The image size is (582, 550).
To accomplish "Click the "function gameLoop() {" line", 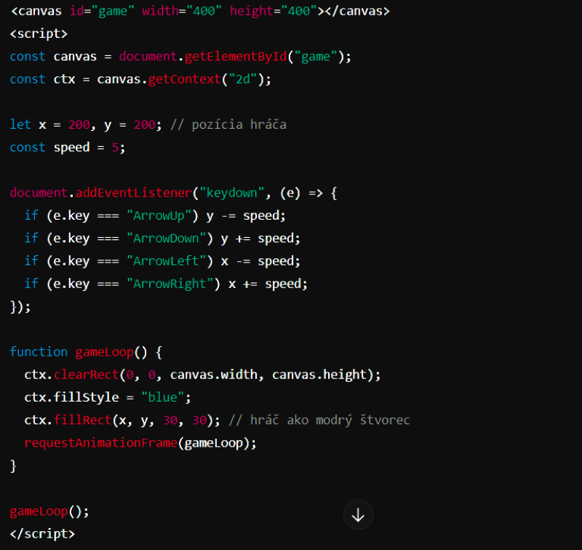I will (x=86, y=352).
